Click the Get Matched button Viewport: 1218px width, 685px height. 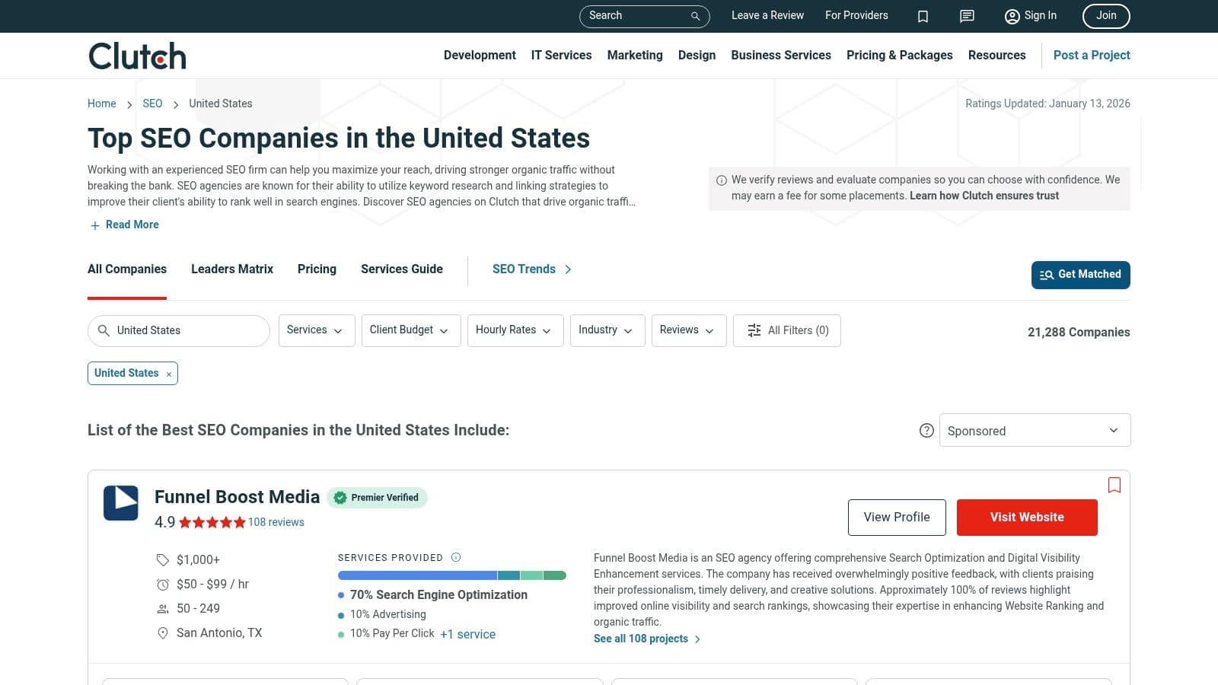coord(1080,275)
